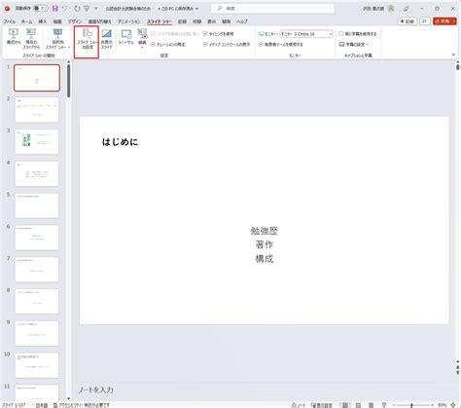Viewport: 461px width, 408px height.
Task: Select slide 6 thumbnail
Action: click(x=37, y=238)
